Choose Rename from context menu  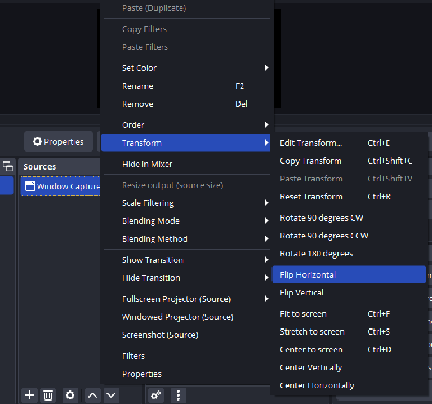click(186, 86)
